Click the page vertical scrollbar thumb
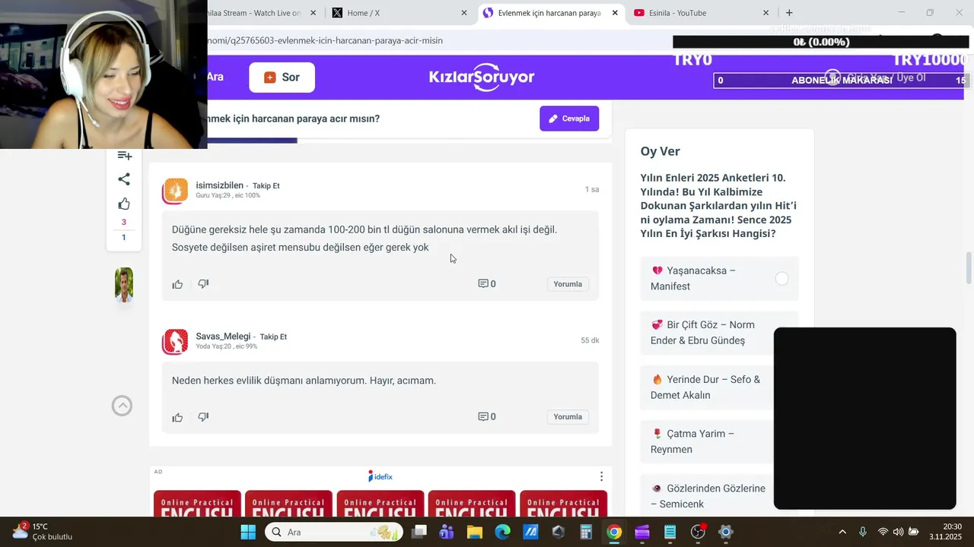 point(969,267)
